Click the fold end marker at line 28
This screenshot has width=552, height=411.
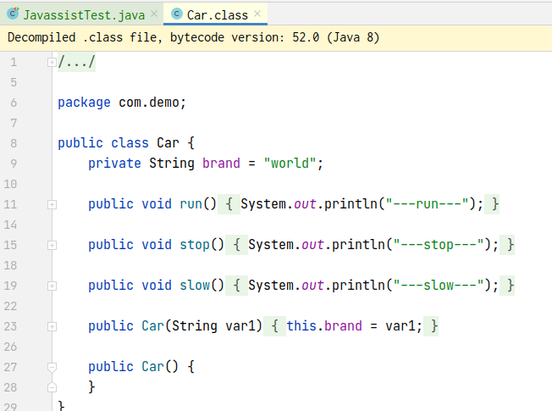click(52, 387)
